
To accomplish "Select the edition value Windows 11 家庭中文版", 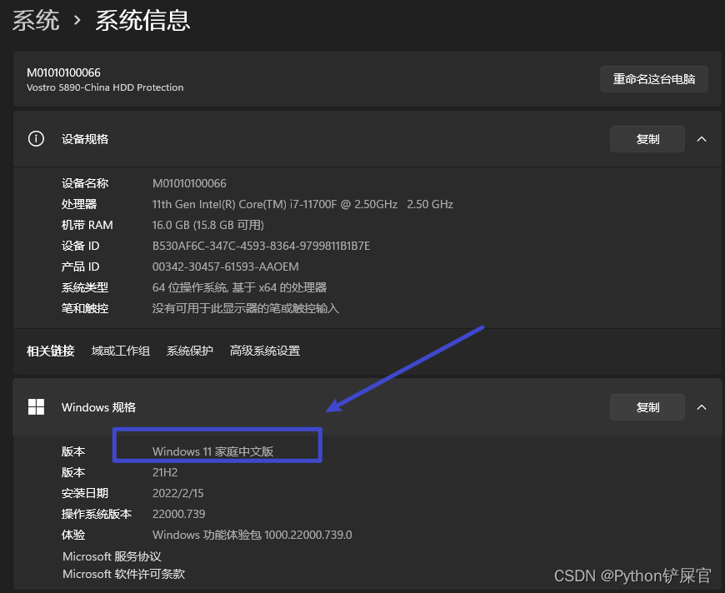I will pyautogui.click(x=212, y=451).
